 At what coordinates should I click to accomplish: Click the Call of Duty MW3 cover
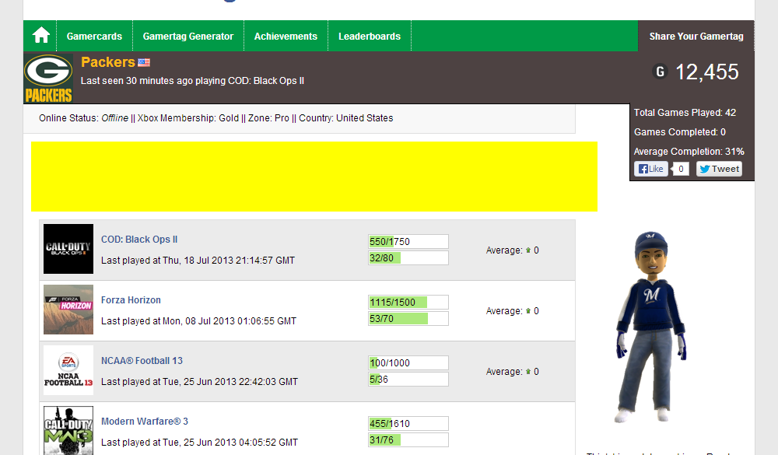pyautogui.click(x=68, y=430)
